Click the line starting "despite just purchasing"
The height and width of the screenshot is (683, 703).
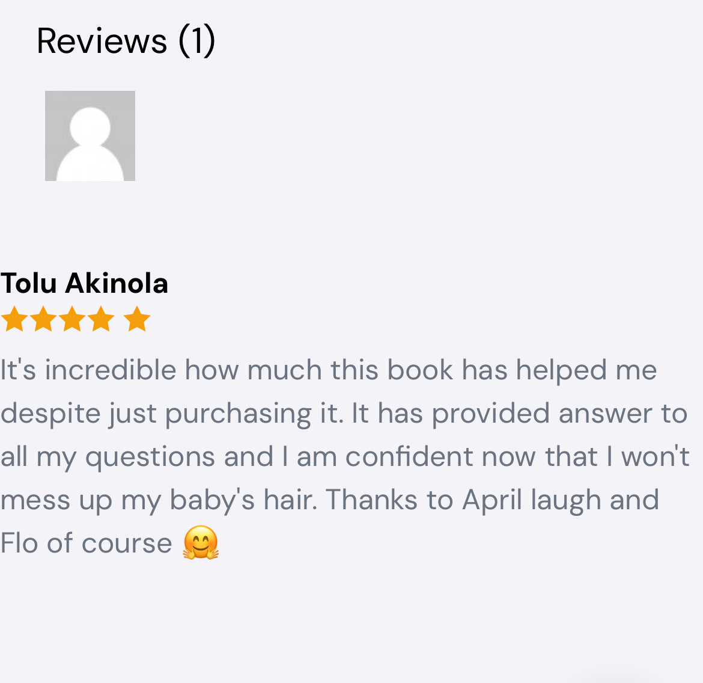(344, 414)
